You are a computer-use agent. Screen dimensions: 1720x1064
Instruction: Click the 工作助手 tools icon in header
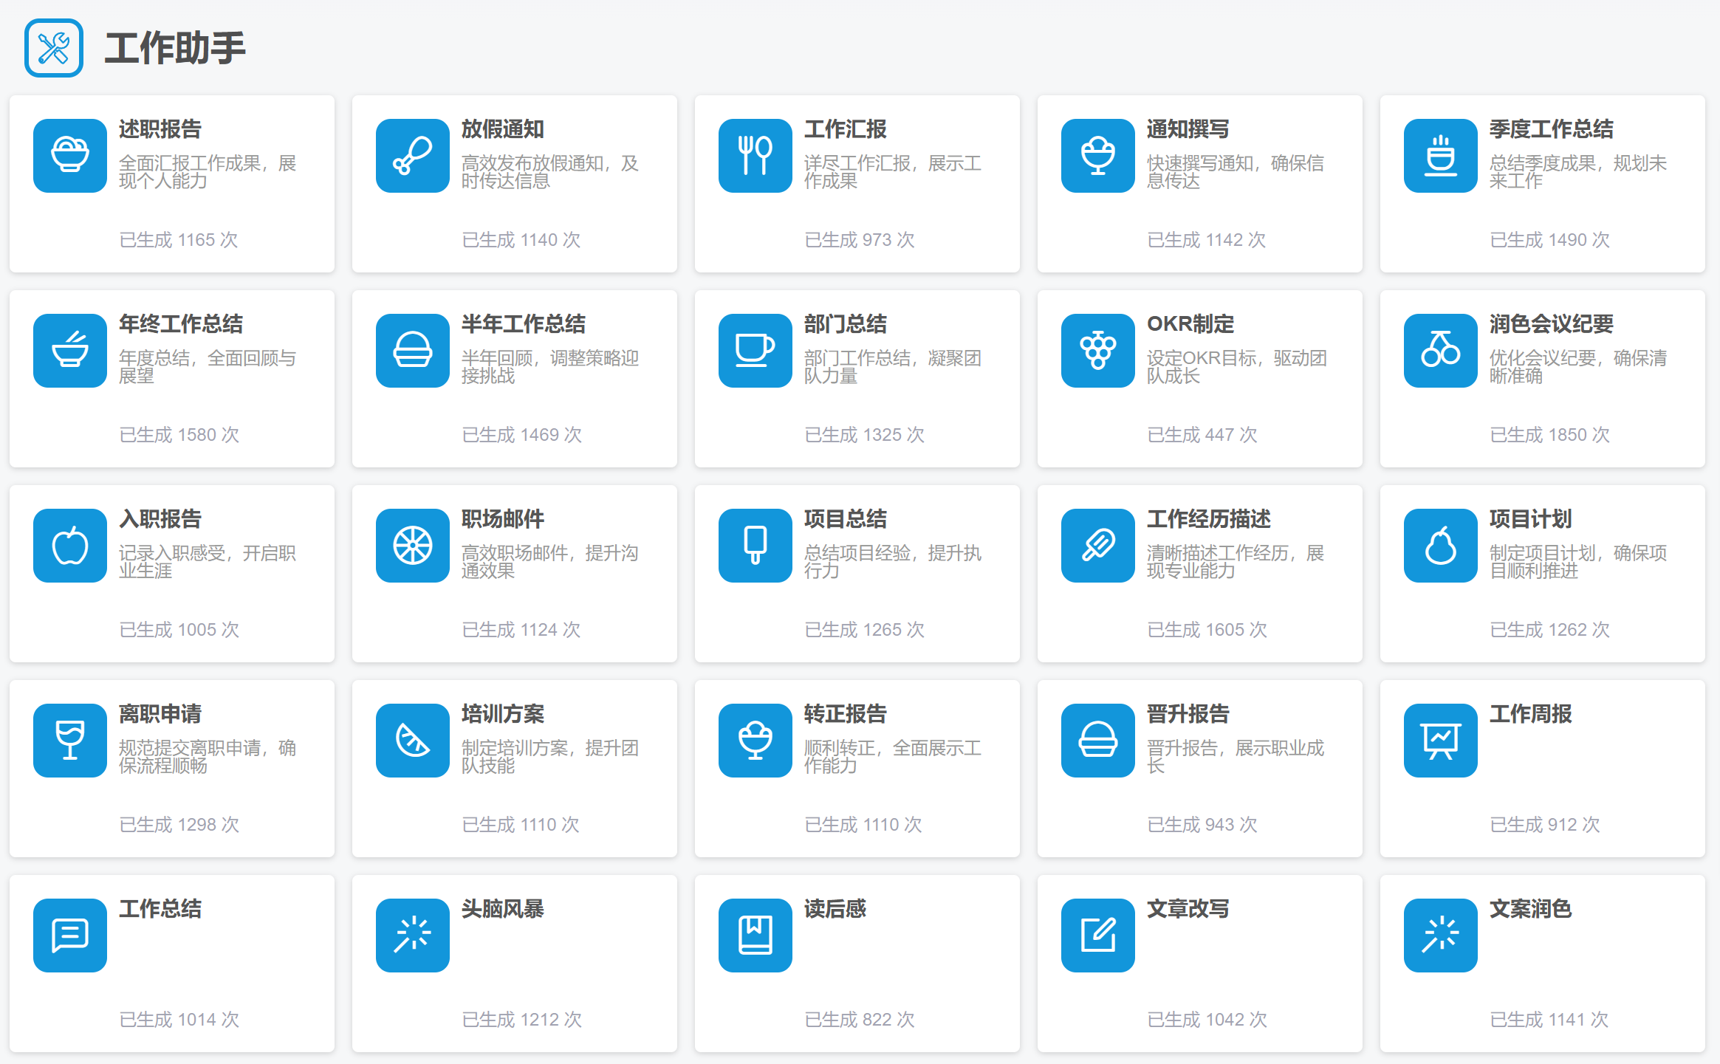click(53, 48)
